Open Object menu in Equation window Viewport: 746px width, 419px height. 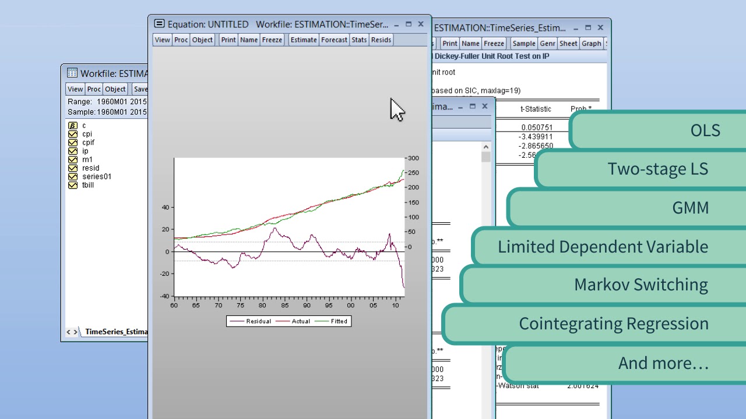(x=202, y=40)
